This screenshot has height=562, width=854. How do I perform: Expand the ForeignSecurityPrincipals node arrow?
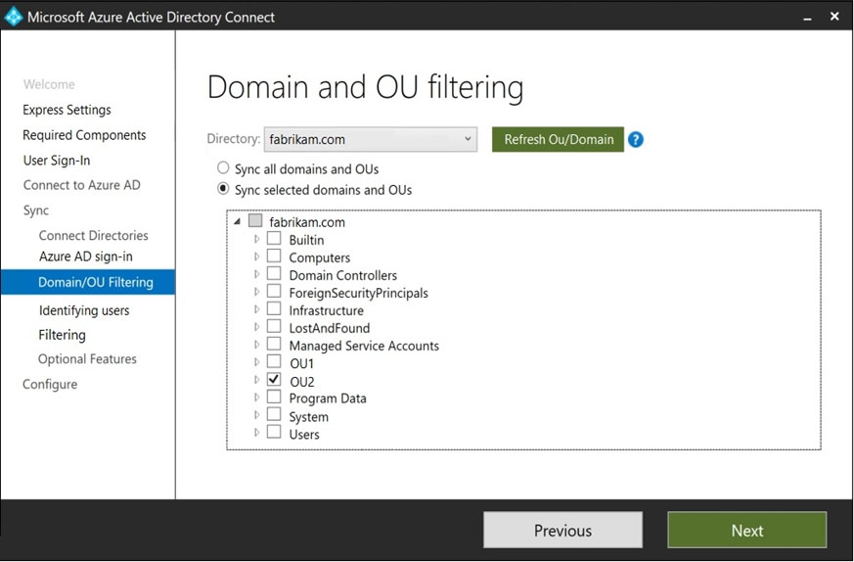coord(256,292)
